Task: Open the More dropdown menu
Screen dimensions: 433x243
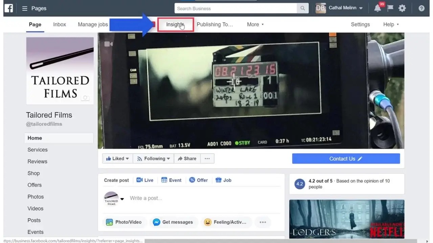Action: [x=255, y=24]
